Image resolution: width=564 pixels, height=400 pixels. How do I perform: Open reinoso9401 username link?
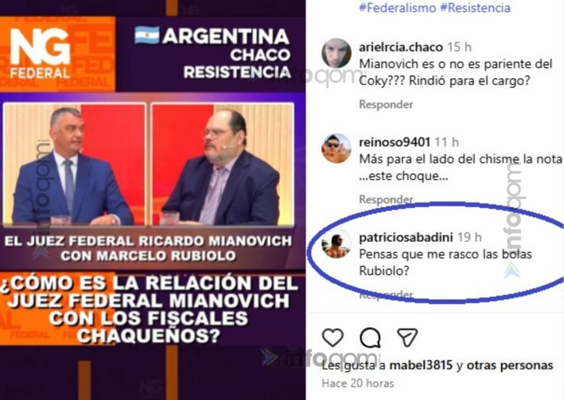(394, 142)
